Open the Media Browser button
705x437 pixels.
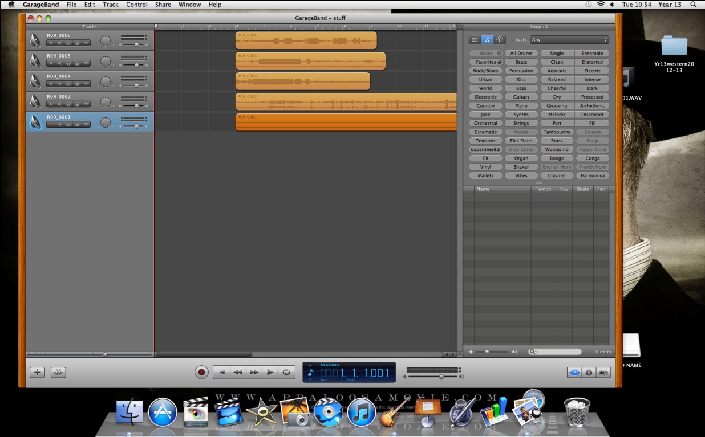pyautogui.click(x=603, y=373)
